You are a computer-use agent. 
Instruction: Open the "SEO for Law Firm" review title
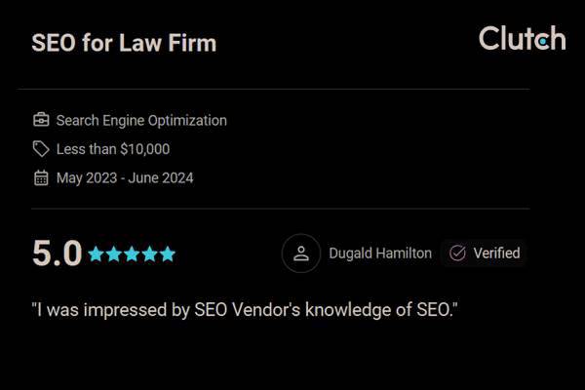124,44
